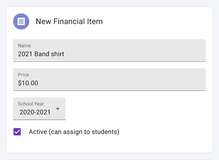Click the School Year label

pyautogui.click(x=31, y=104)
